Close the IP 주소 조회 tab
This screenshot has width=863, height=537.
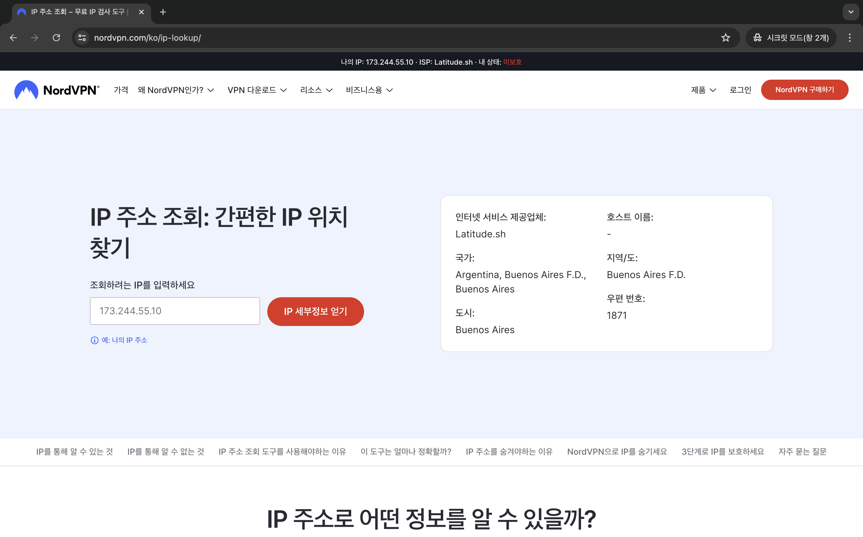coord(141,12)
